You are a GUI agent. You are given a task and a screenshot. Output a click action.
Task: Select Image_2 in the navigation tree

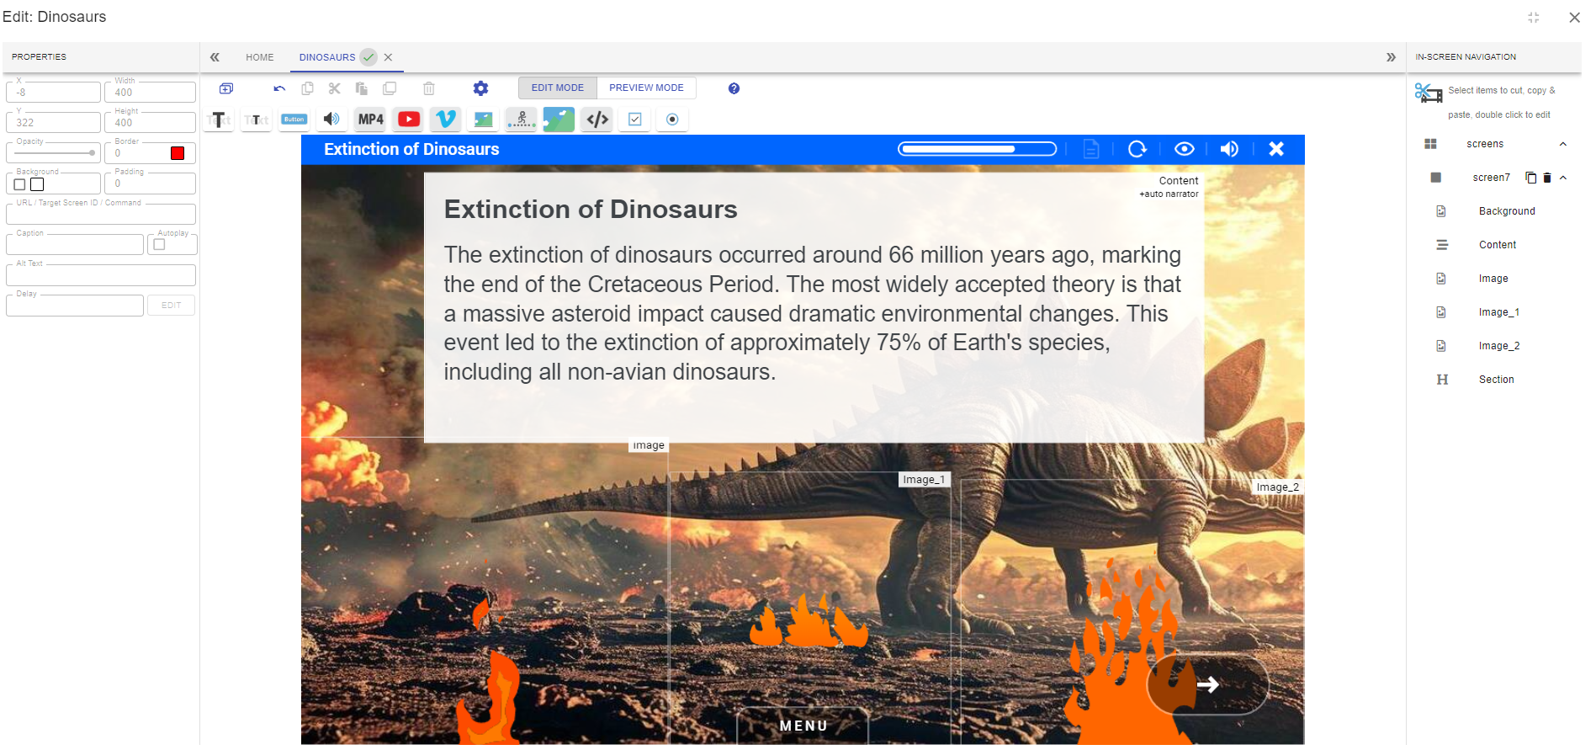[1499, 346]
